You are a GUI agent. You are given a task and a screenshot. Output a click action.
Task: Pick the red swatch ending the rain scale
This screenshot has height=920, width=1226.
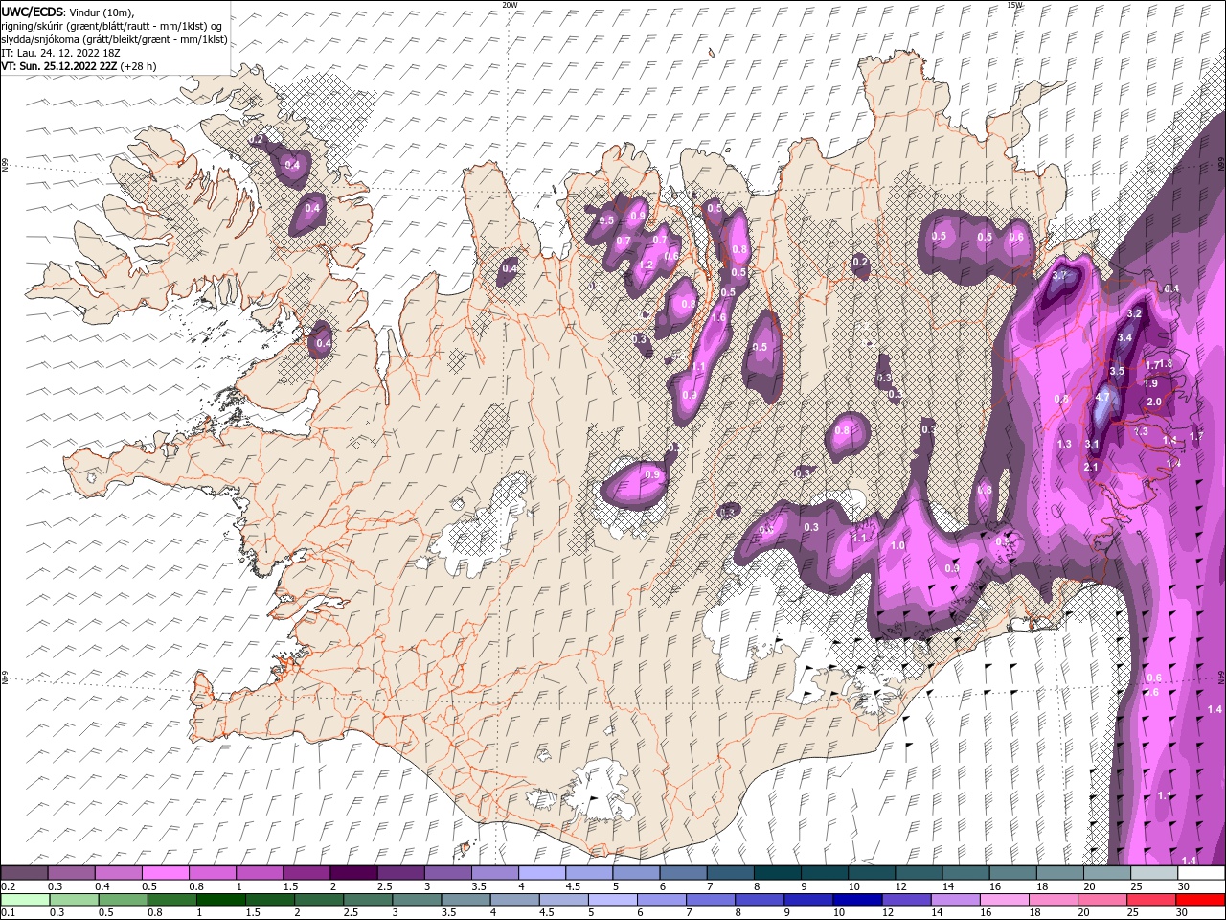coord(1202,900)
